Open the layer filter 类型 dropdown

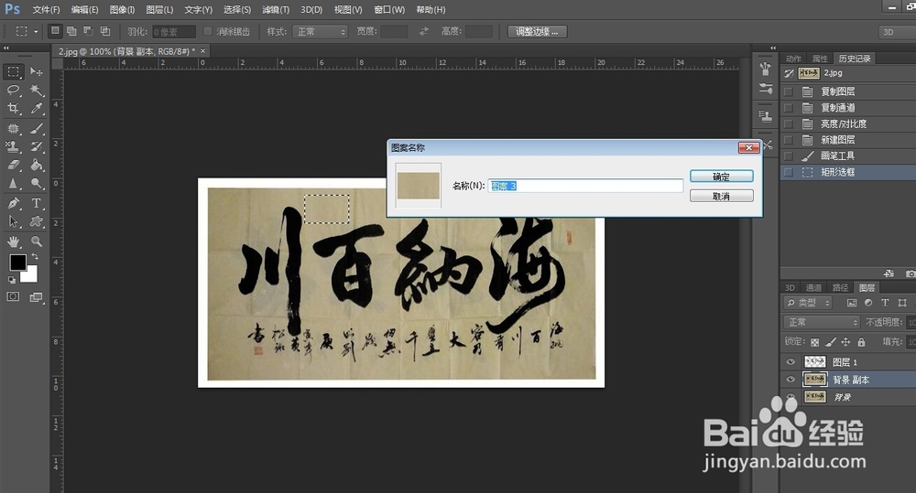pyautogui.click(x=807, y=303)
